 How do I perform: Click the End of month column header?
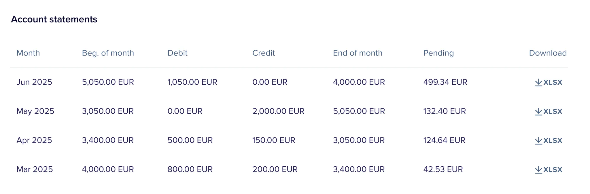pos(358,53)
